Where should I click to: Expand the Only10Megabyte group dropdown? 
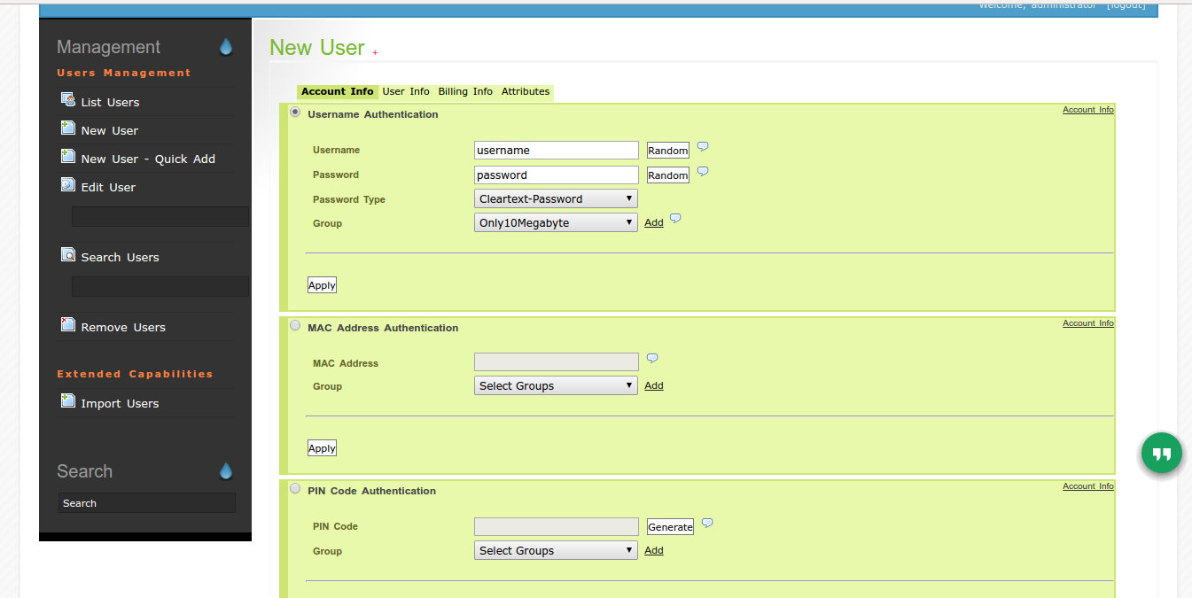(556, 223)
